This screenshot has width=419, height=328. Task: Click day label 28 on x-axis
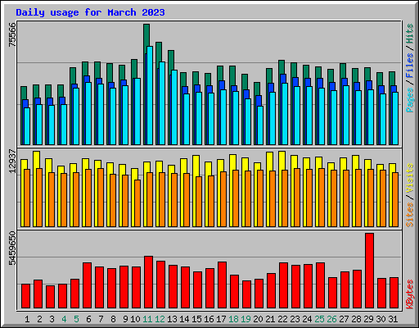356,319
